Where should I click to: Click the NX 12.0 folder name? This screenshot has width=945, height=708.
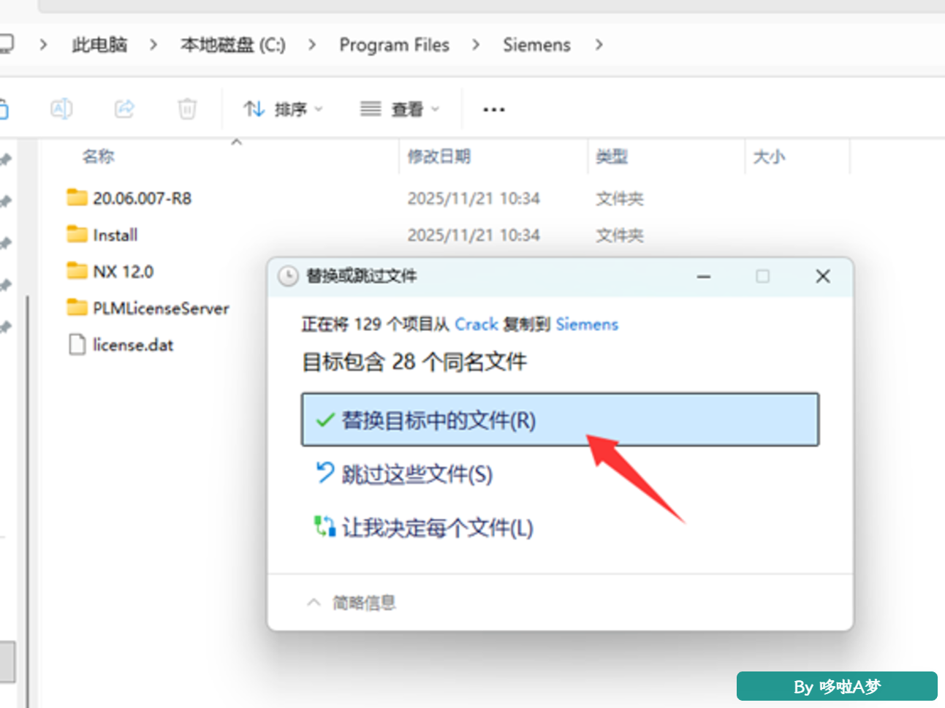(x=124, y=271)
